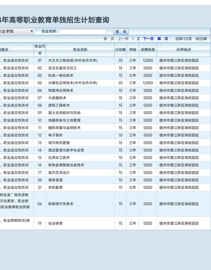Click the 专业代号 column header
The height and width of the screenshot is (270, 211).
(40, 50)
